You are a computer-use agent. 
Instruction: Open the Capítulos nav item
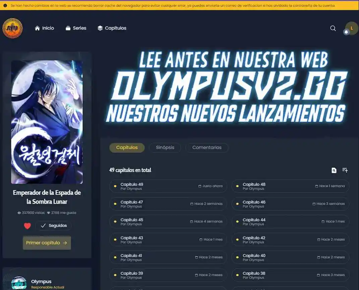coord(112,28)
